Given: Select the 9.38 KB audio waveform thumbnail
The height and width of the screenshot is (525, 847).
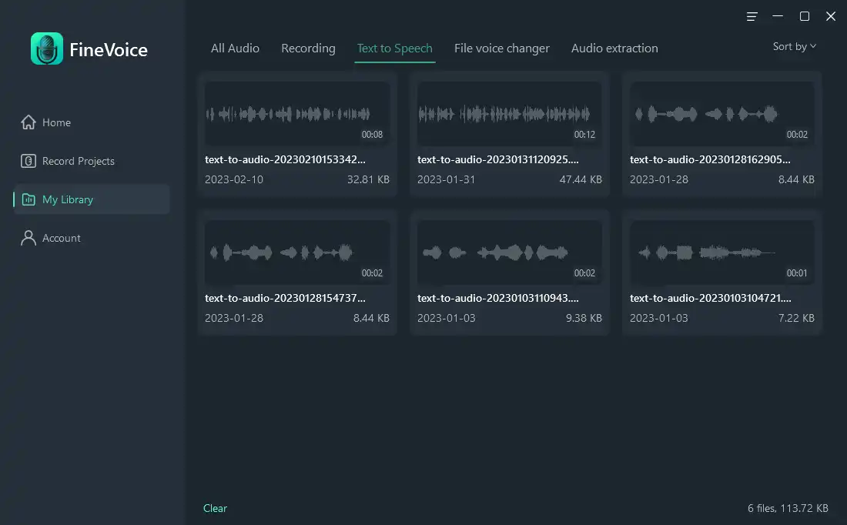Looking at the screenshot, I should [x=509, y=252].
